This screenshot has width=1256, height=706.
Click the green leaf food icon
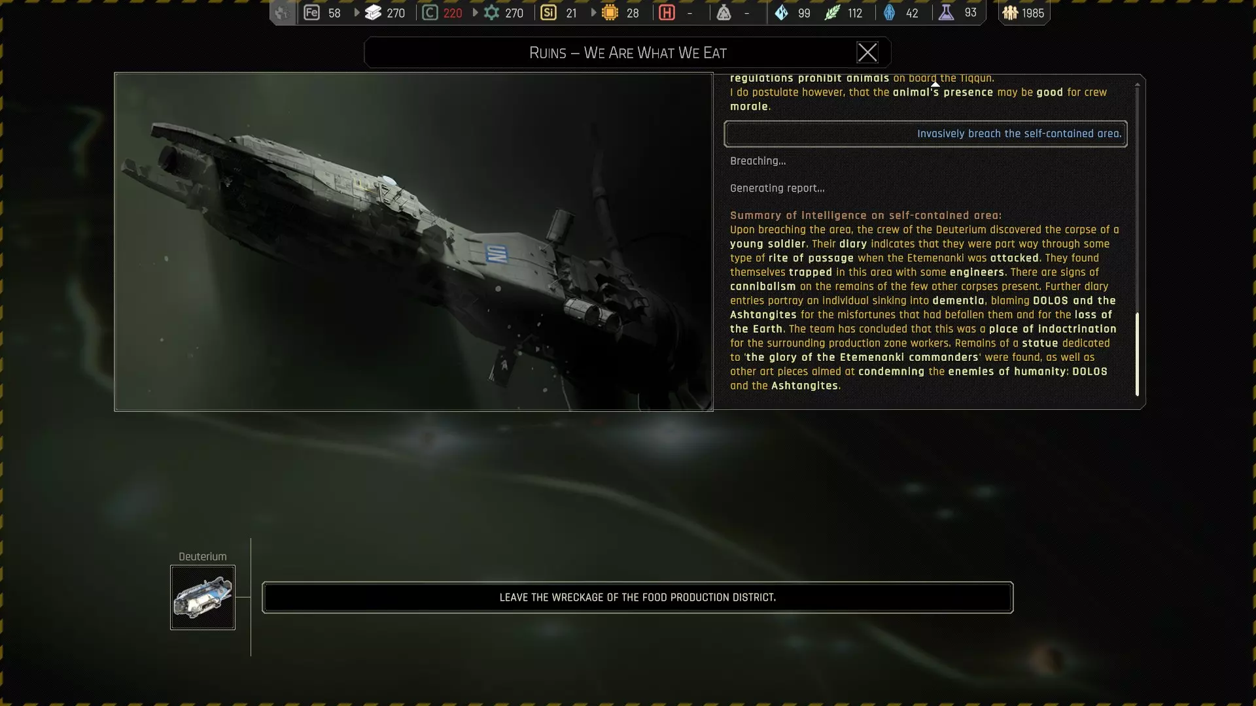[x=832, y=12]
